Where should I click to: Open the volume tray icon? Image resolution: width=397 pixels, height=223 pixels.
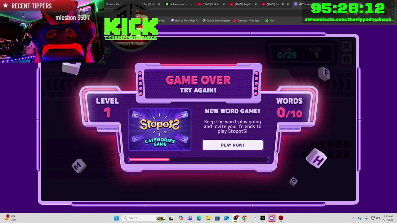378,218
